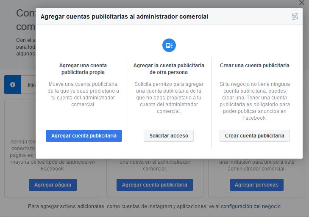The image size is (309, 217).
Task: Click the description starting with Mueve una cuenta publicitaria
Action: [x=83, y=94]
